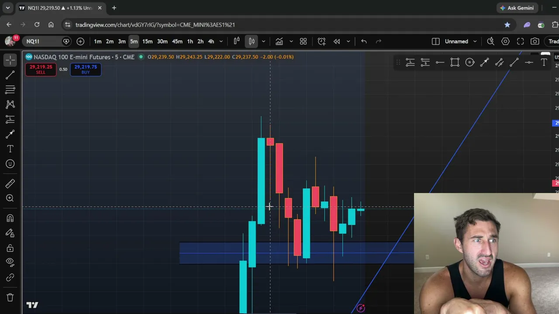
Task: Select the short position tool in floating toolbar
Action: point(425,63)
